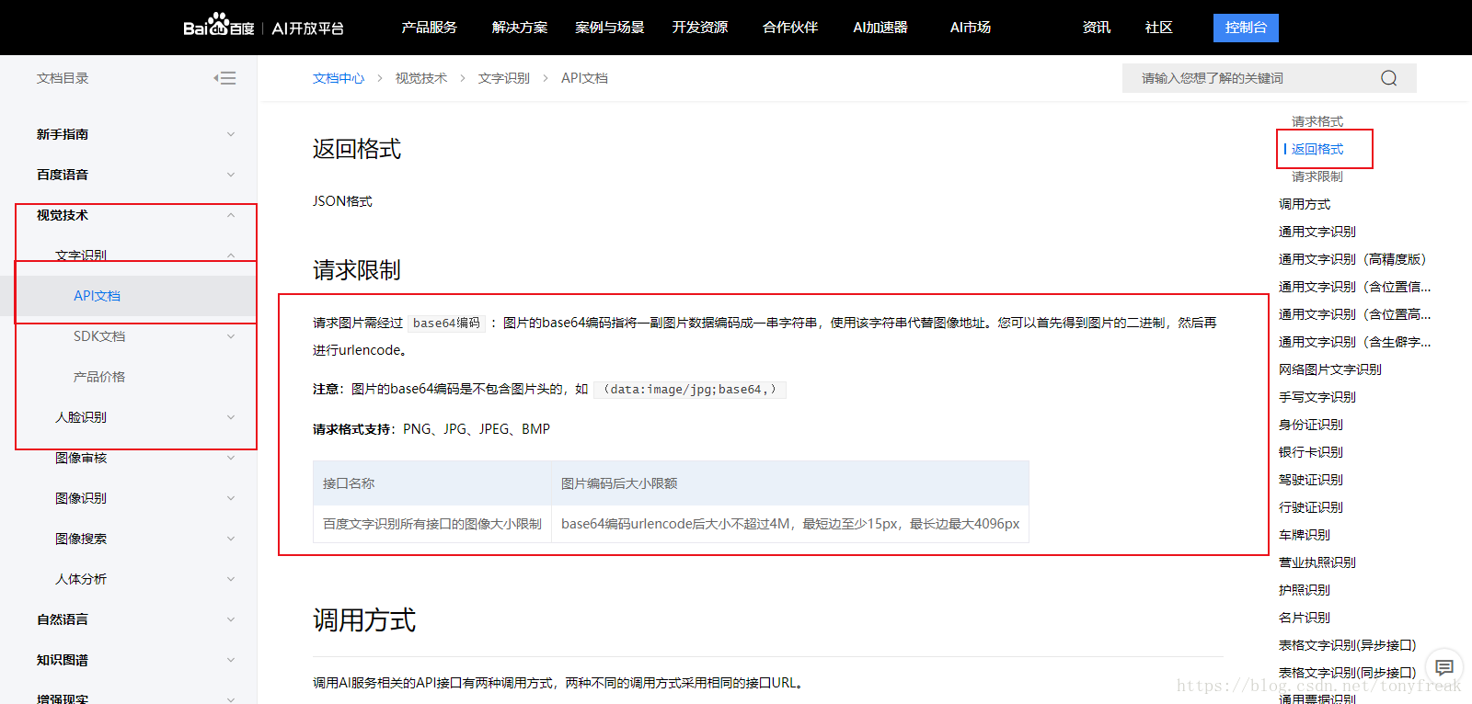Viewport: 1472px width, 704px height.
Task: Jump to 通用文字识别 in page outline
Action: coord(1317,232)
